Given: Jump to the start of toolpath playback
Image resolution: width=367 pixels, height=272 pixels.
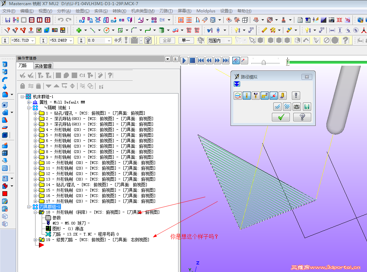Looking at the screenshot, I should coord(201,61).
